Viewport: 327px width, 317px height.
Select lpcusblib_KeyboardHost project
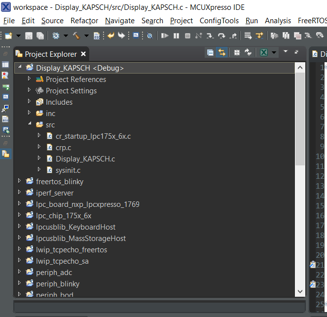75,227
